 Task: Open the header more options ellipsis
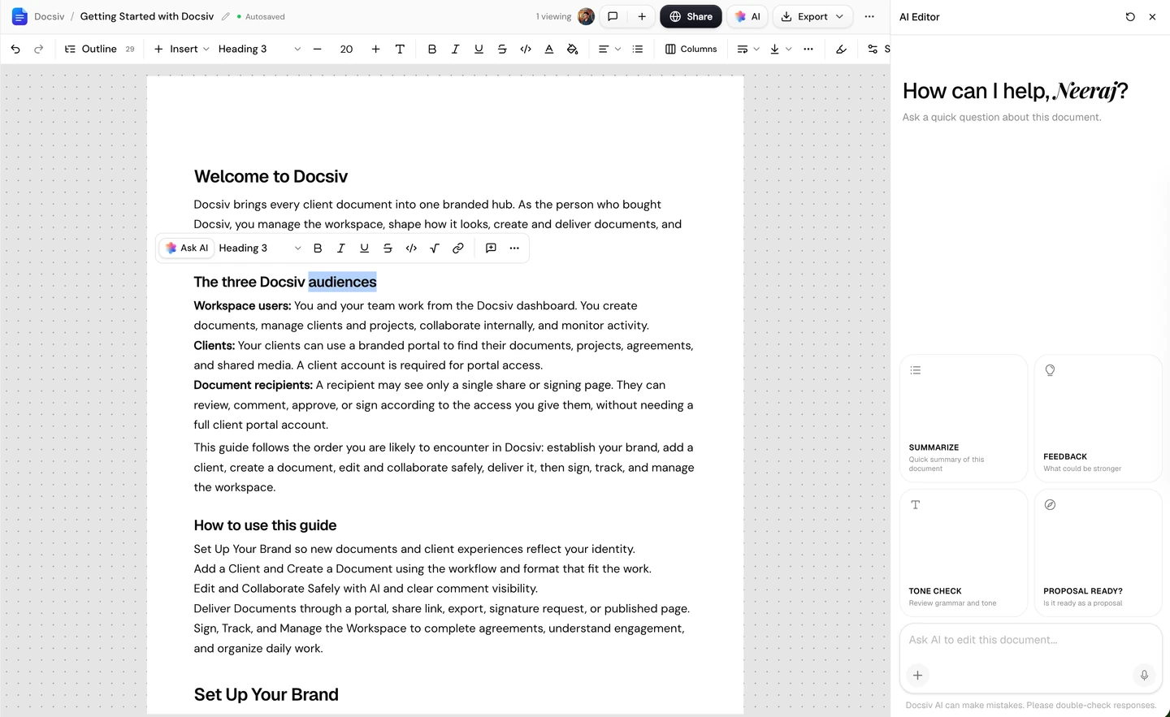869,16
